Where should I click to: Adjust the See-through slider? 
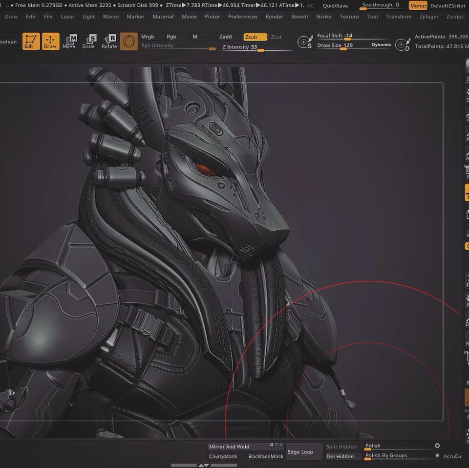click(381, 5)
